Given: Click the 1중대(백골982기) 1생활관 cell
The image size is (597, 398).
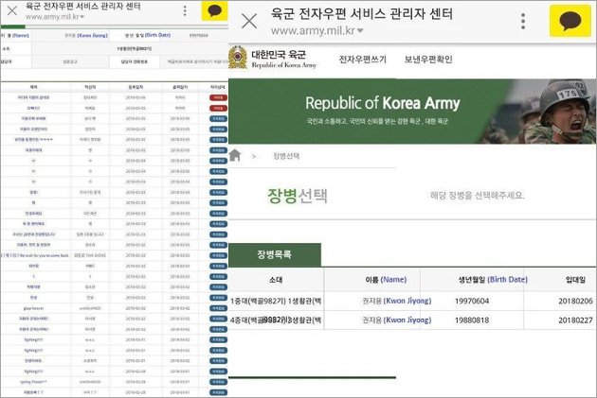Looking at the screenshot, I should point(276,302).
